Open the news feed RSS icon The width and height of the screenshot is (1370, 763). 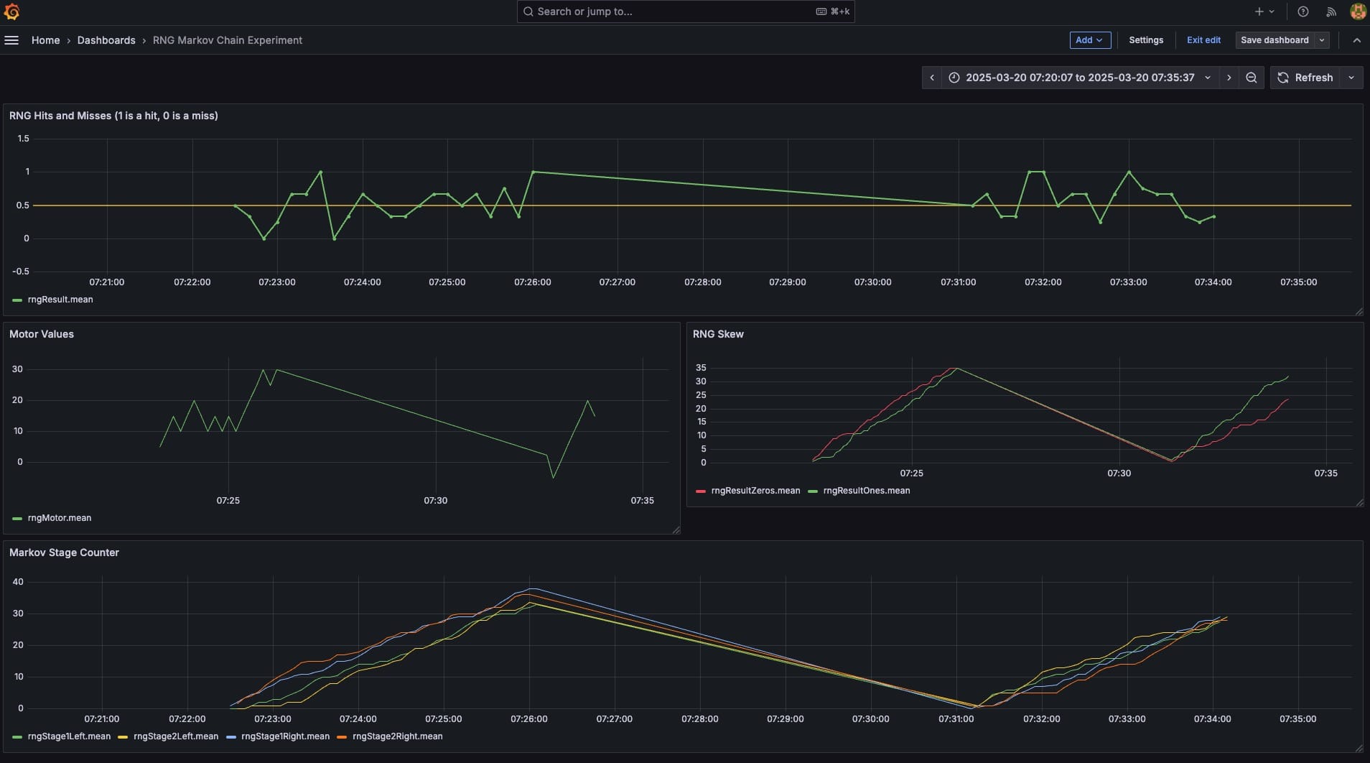point(1331,11)
